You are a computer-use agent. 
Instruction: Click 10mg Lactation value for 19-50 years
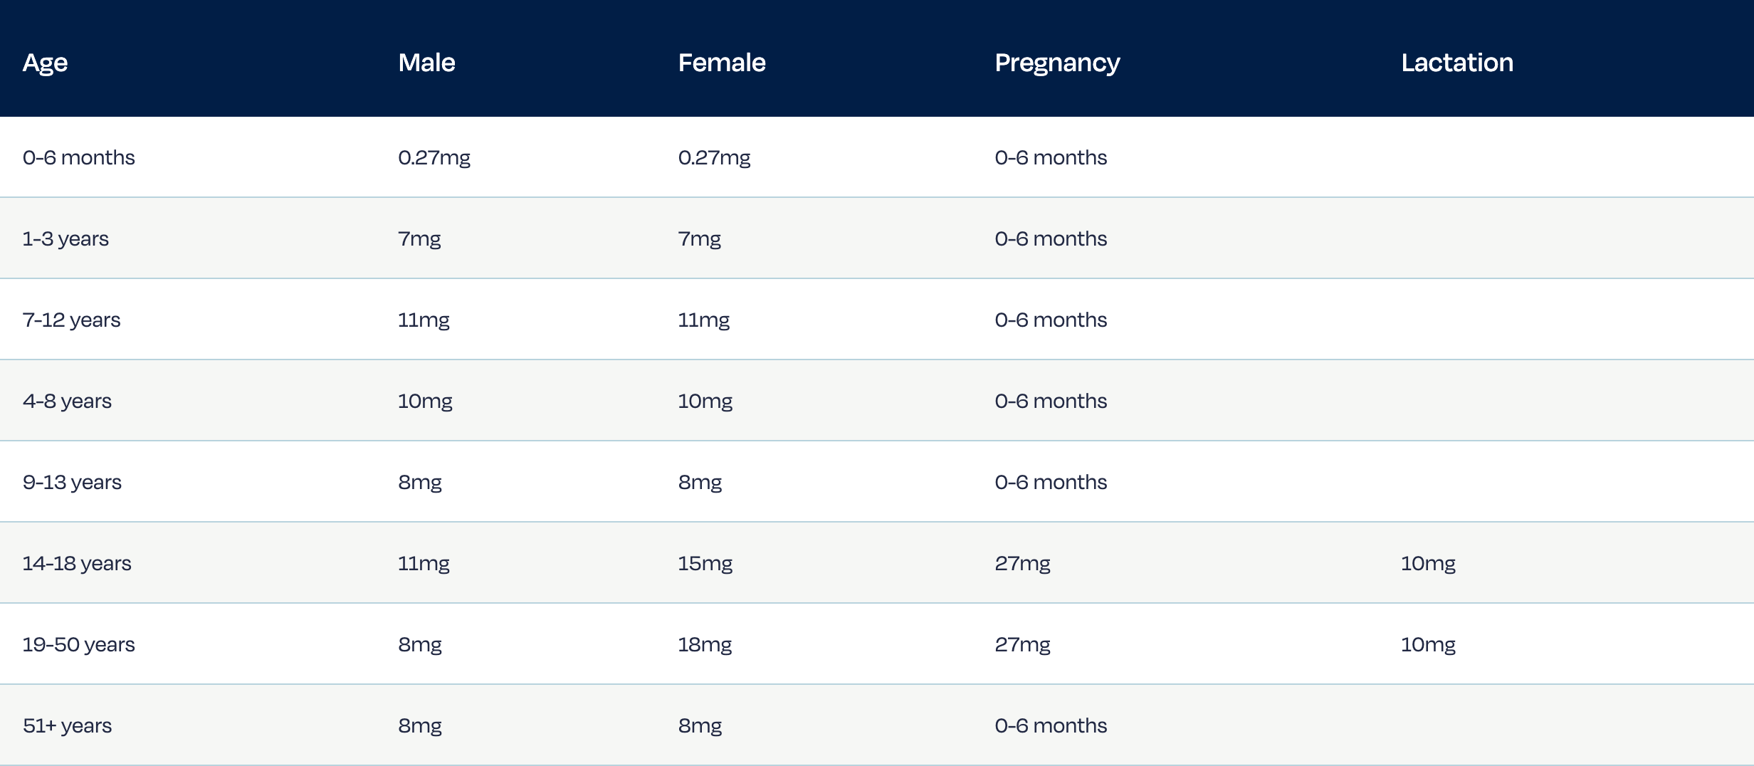pyautogui.click(x=1428, y=644)
